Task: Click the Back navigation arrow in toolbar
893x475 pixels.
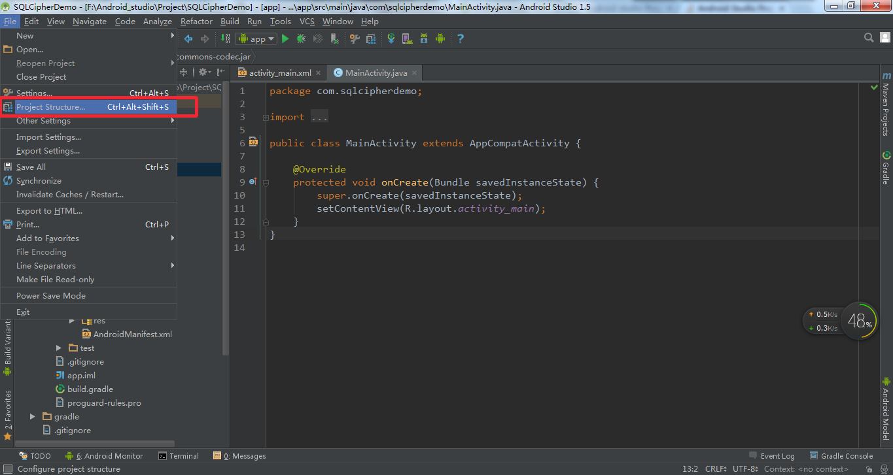Action: point(189,39)
